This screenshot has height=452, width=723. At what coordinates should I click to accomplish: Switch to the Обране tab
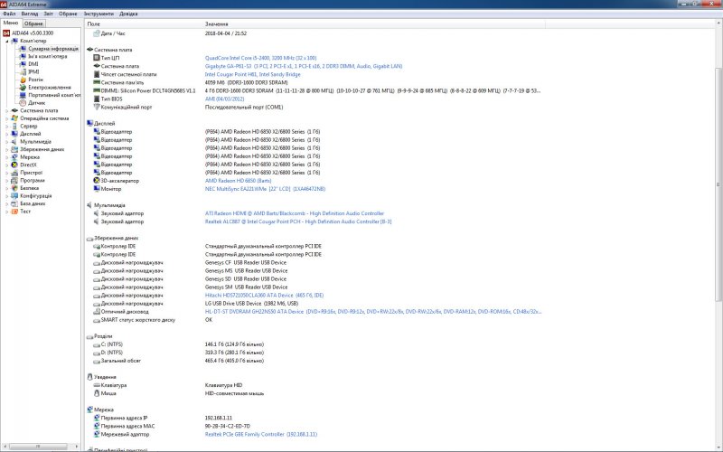click(x=33, y=24)
